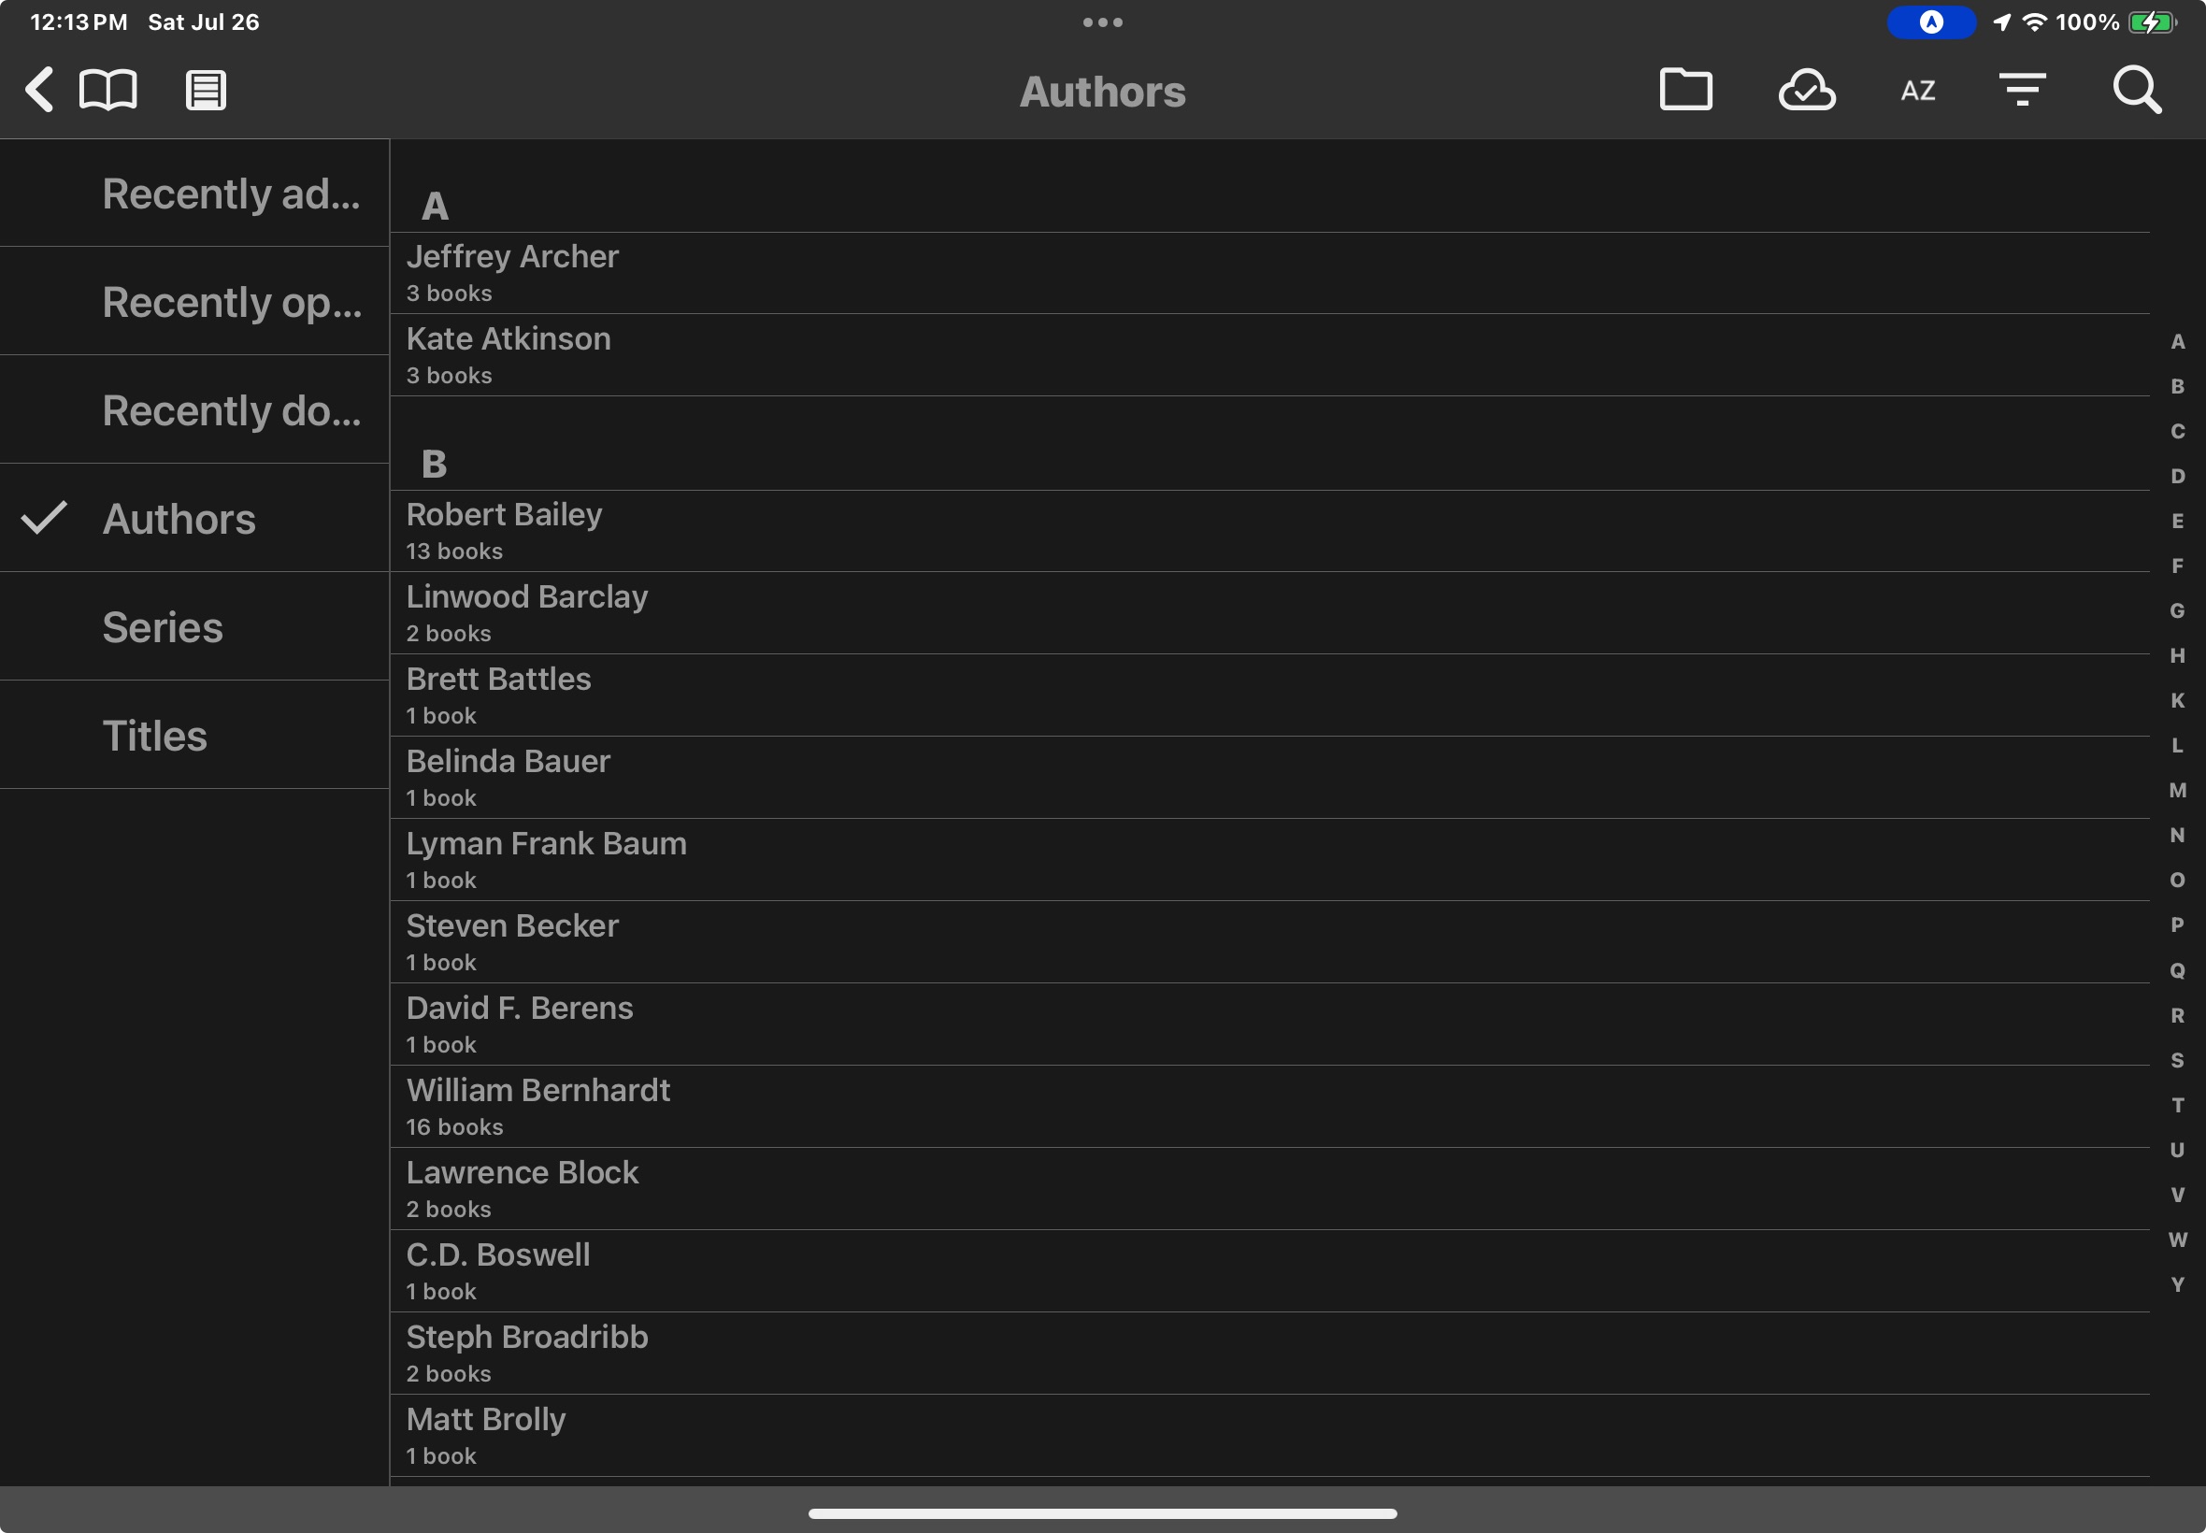The width and height of the screenshot is (2206, 1533).
Task: Switch to list view layout icon
Action: click(206, 92)
